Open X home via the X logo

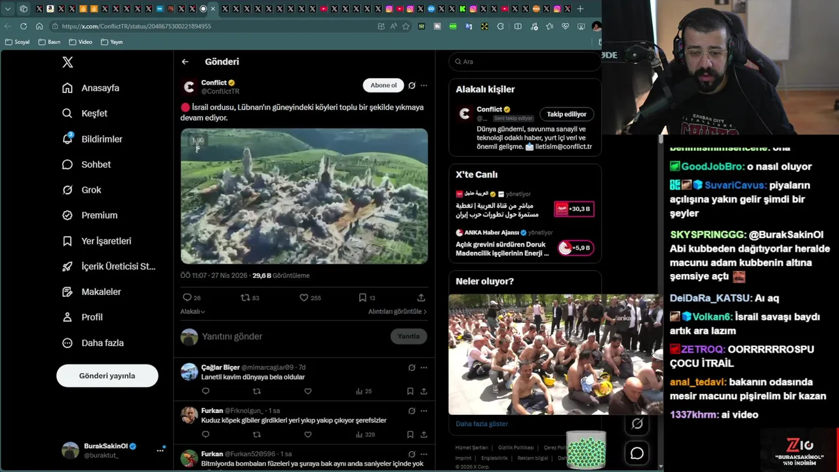coord(68,62)
